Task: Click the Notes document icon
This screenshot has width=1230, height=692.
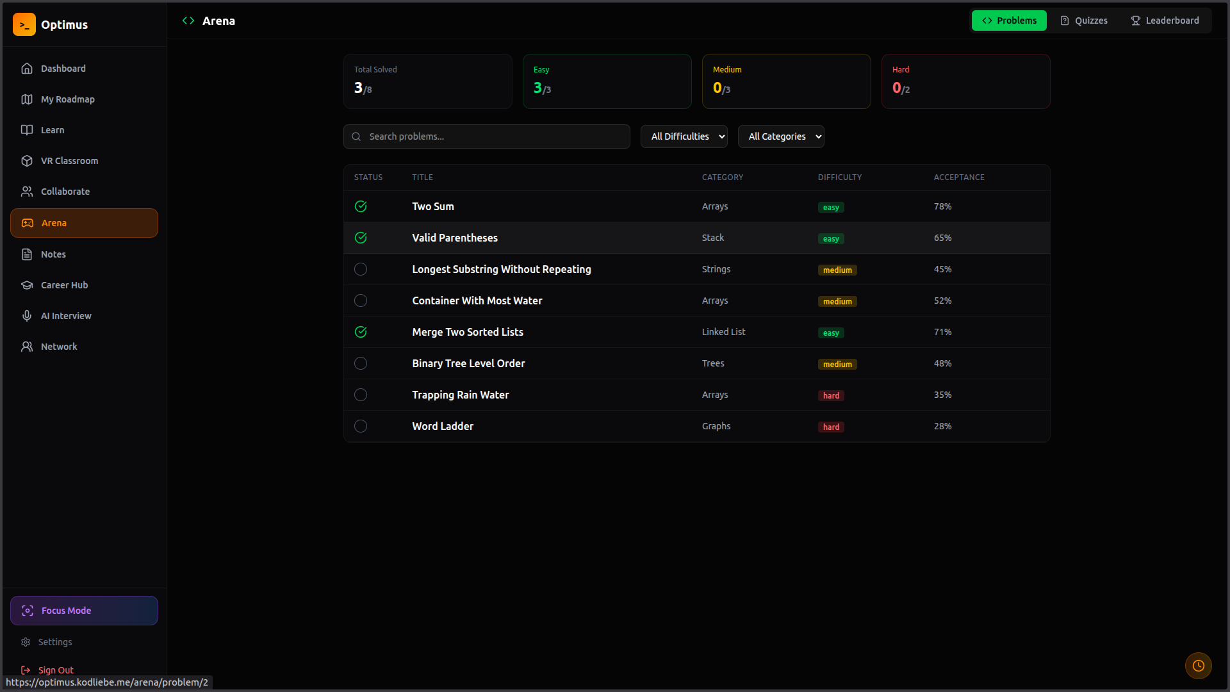Action: (27, 254)
